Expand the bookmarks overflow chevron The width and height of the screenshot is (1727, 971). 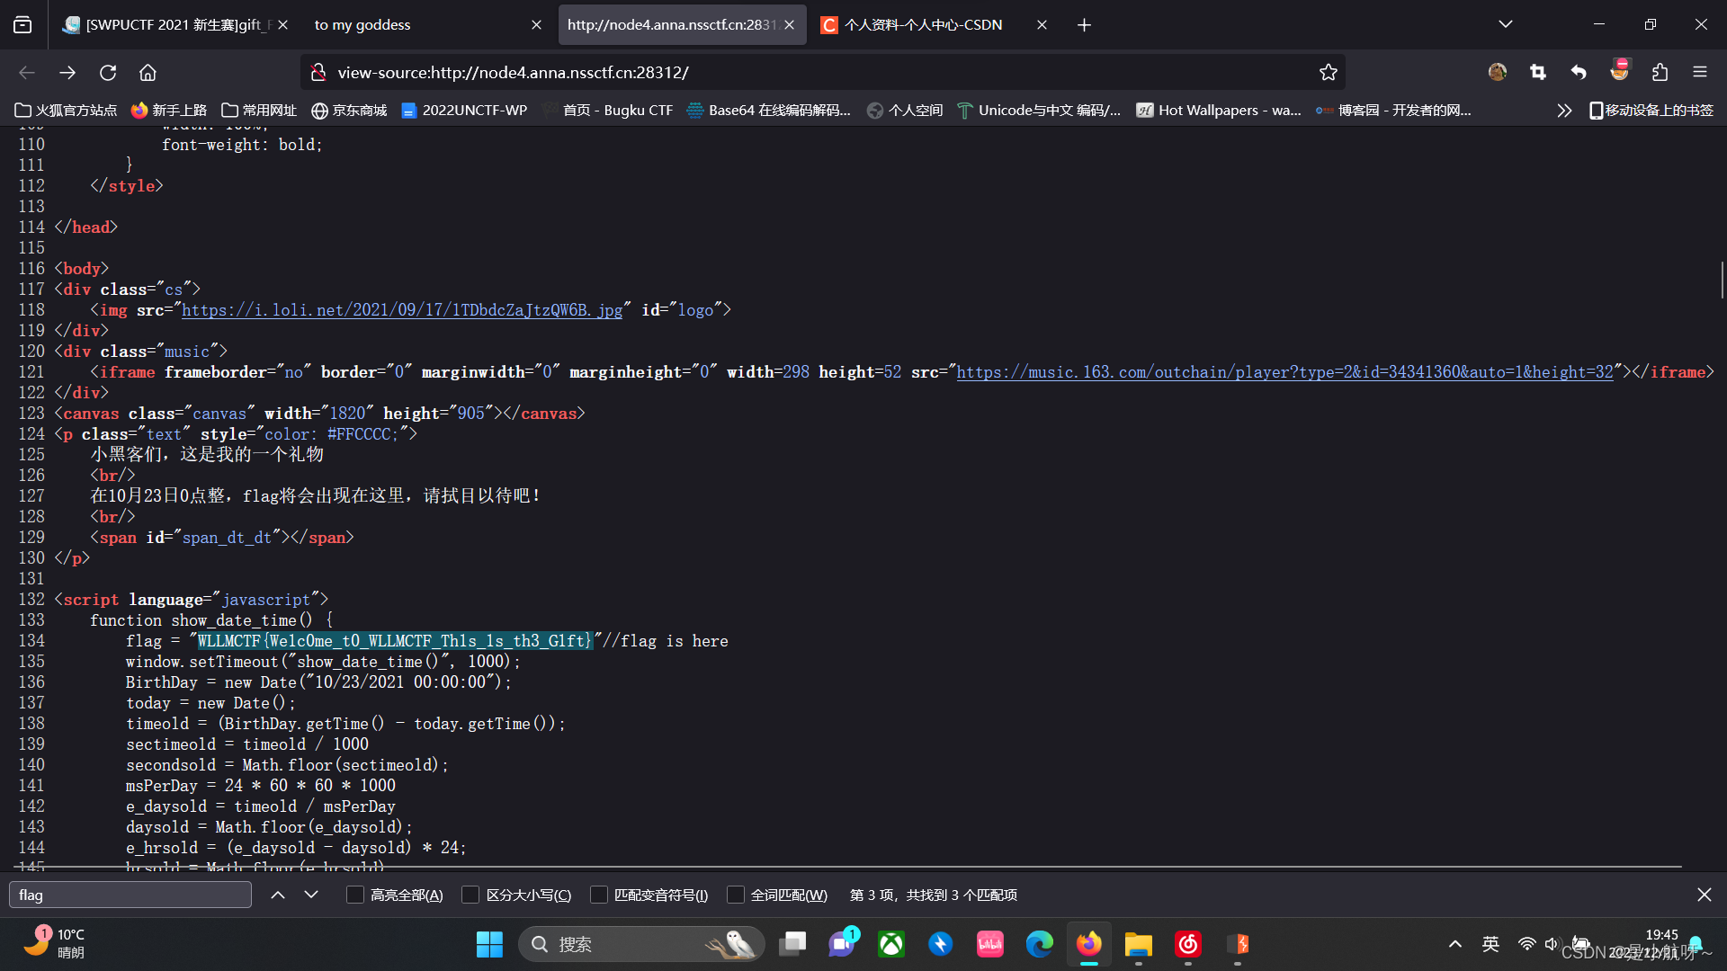point(1563,110)
